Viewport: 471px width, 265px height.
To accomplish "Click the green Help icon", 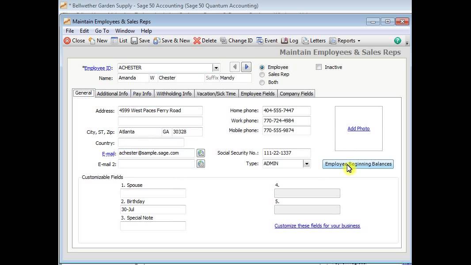I will 397,41.
